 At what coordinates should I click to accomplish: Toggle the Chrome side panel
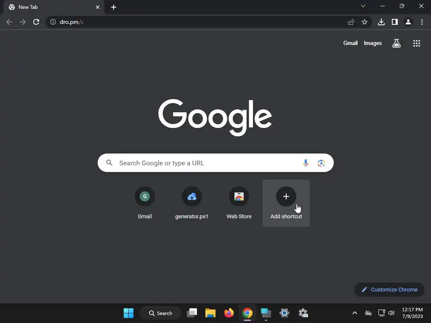395,22
